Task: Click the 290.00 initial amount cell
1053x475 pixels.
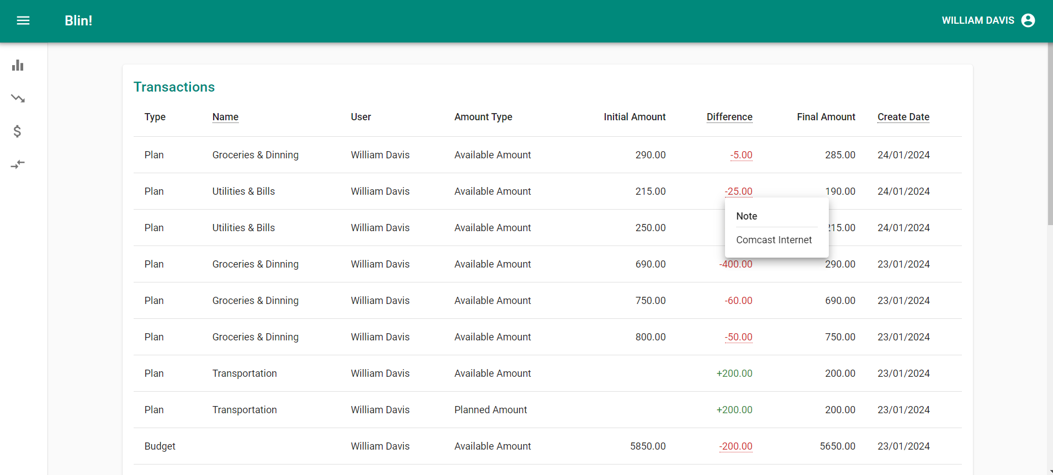Action: 650,155
